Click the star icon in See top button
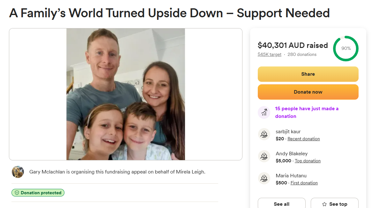The height and width of the screenshot is (208, 379). click(x=324, y=204)
